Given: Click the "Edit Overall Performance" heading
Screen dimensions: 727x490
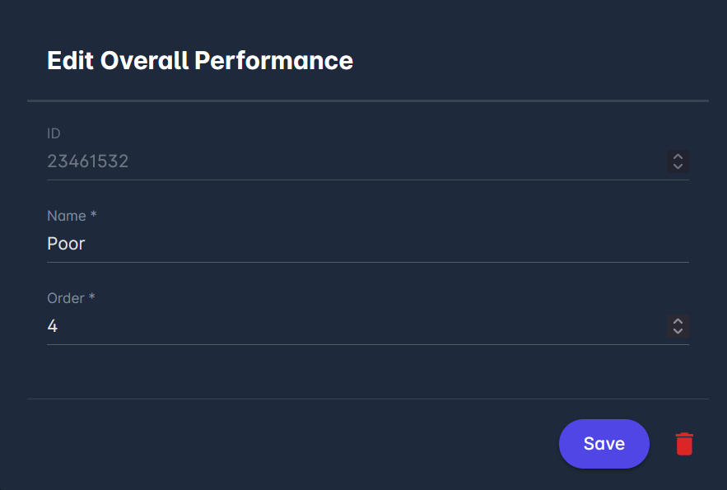Looking at the screenshot, I should coord(200,60).
